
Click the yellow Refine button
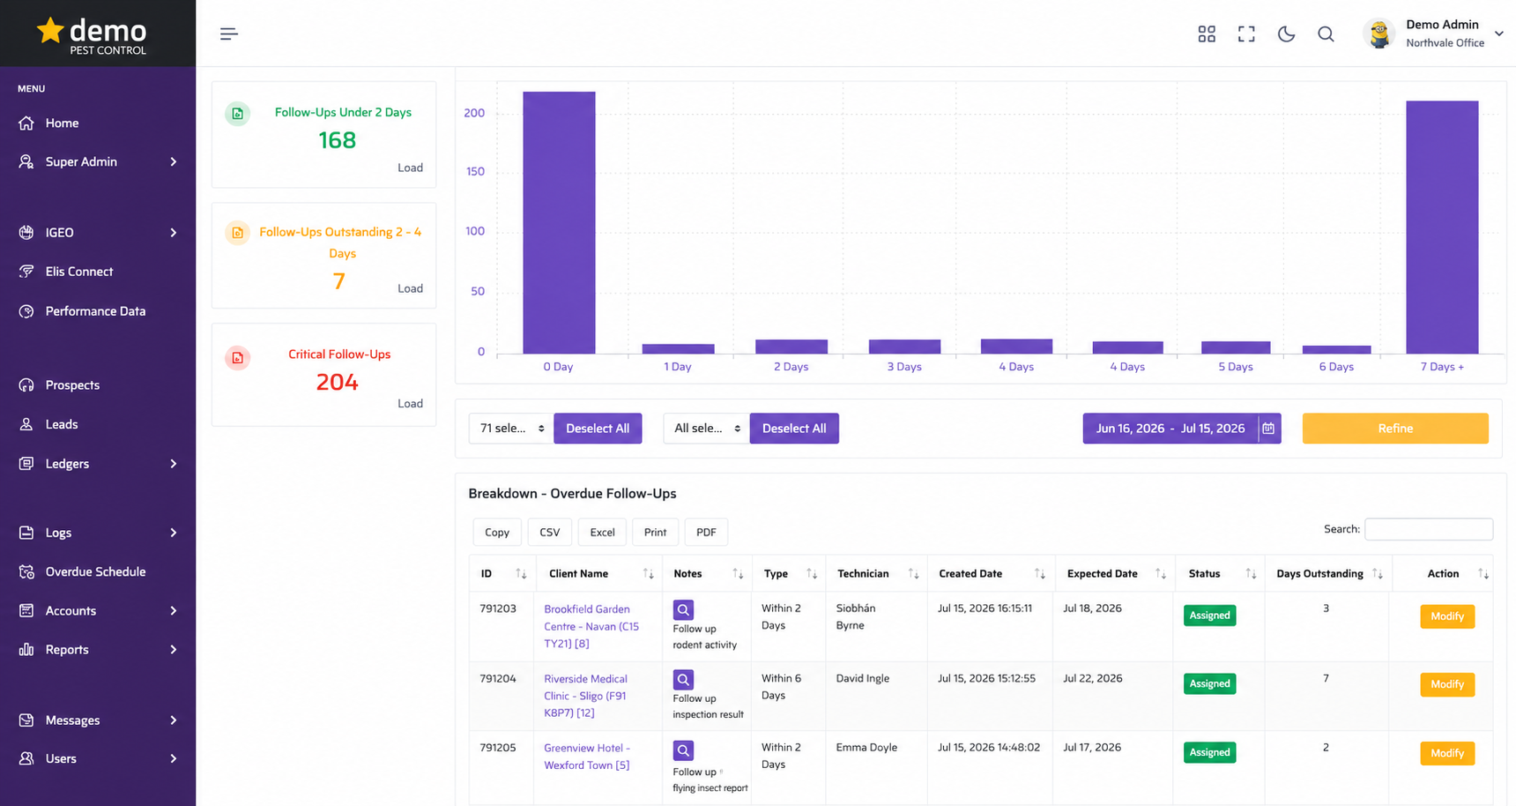click(x=1395, y=429)
